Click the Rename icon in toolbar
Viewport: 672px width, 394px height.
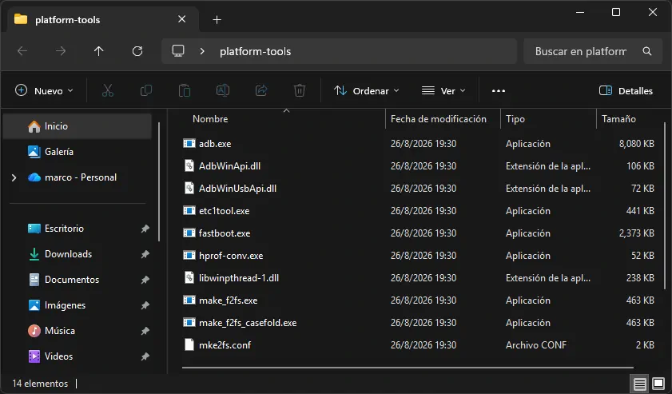point(223,90)
